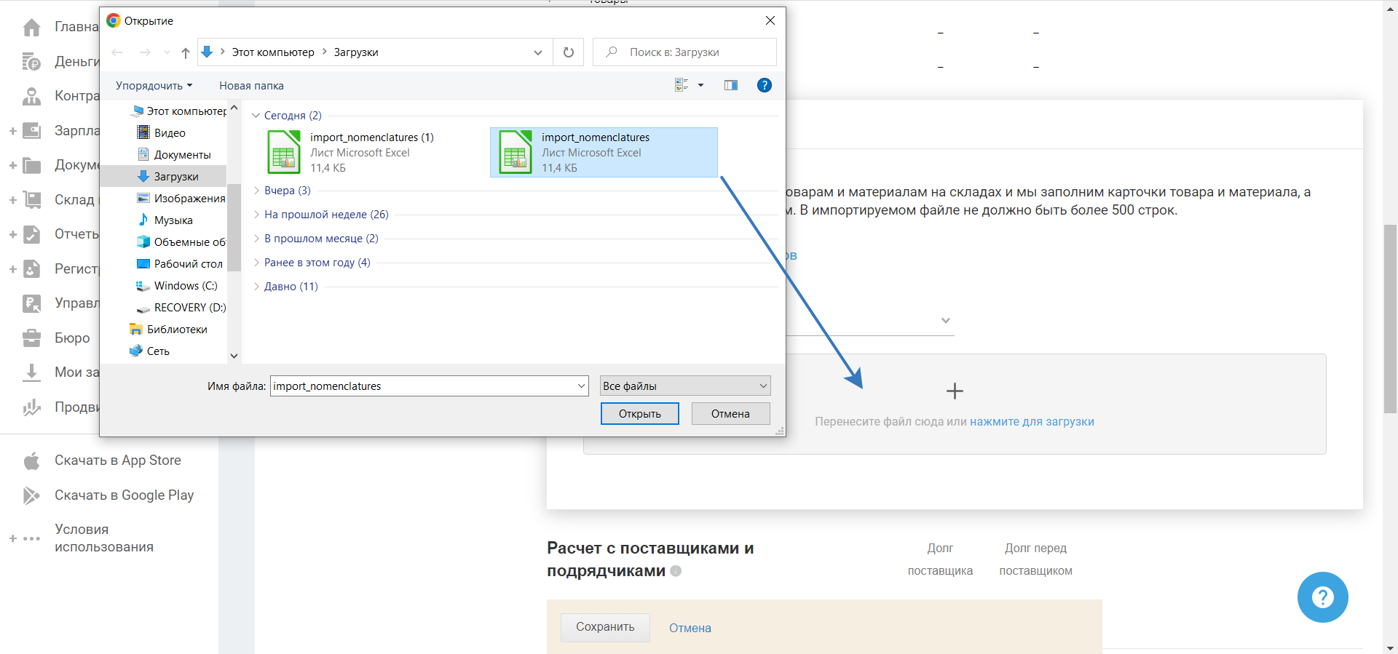1398x654 pixels.
Task: Open recent locations dropdown arrow
Action: 167,52
